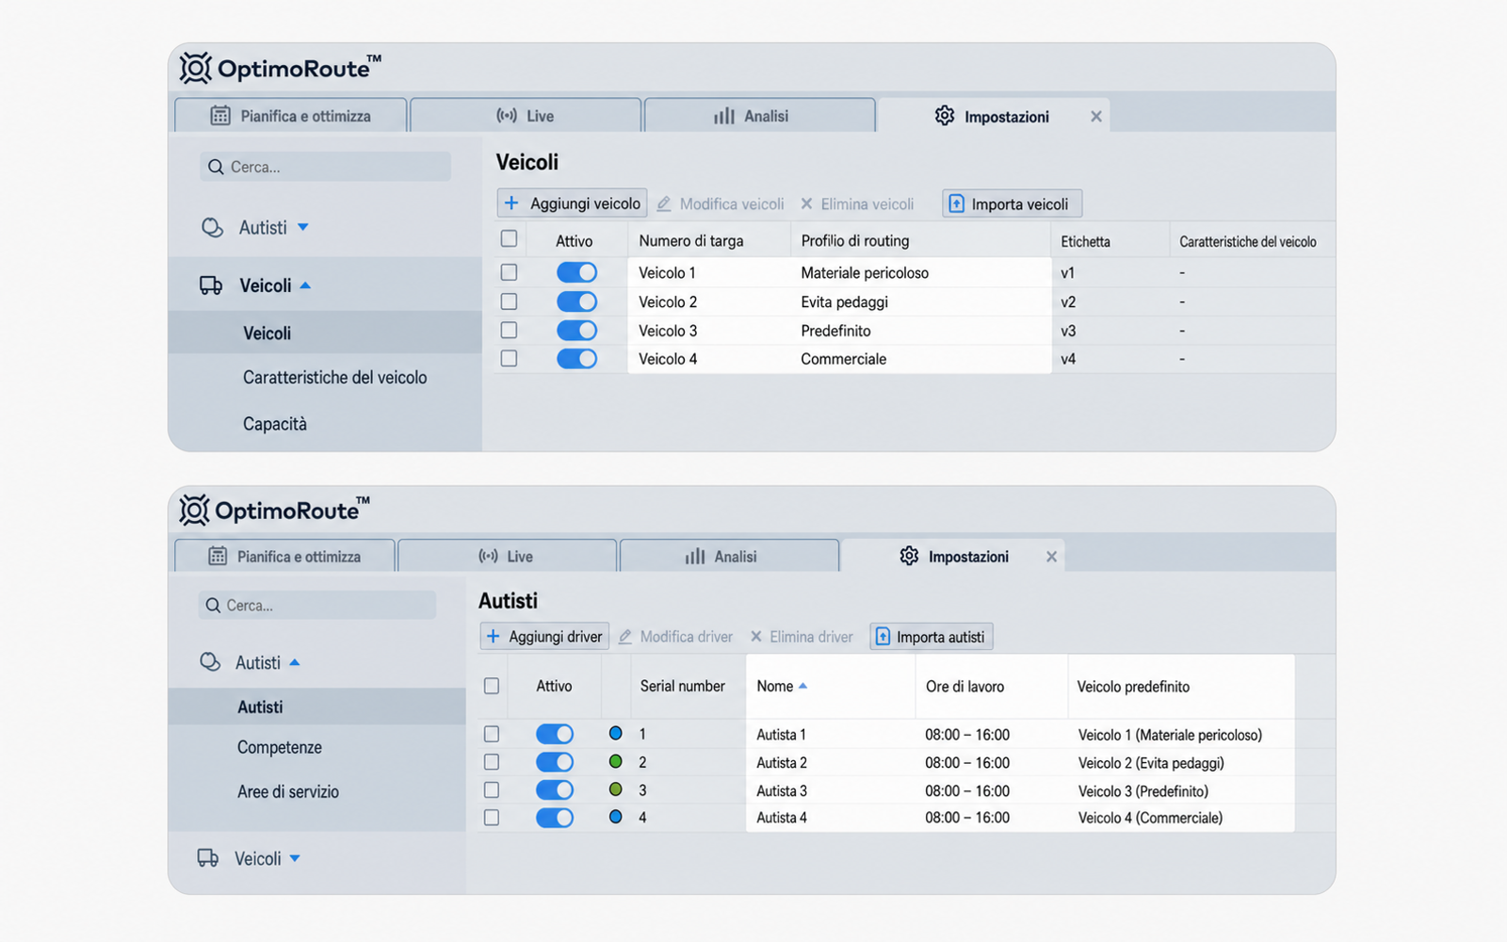The height and width of the screenshot is (942, 1507).
Task: Click the bar chart icon on the lower Analisi tab
Action: [x=695, y=556]
